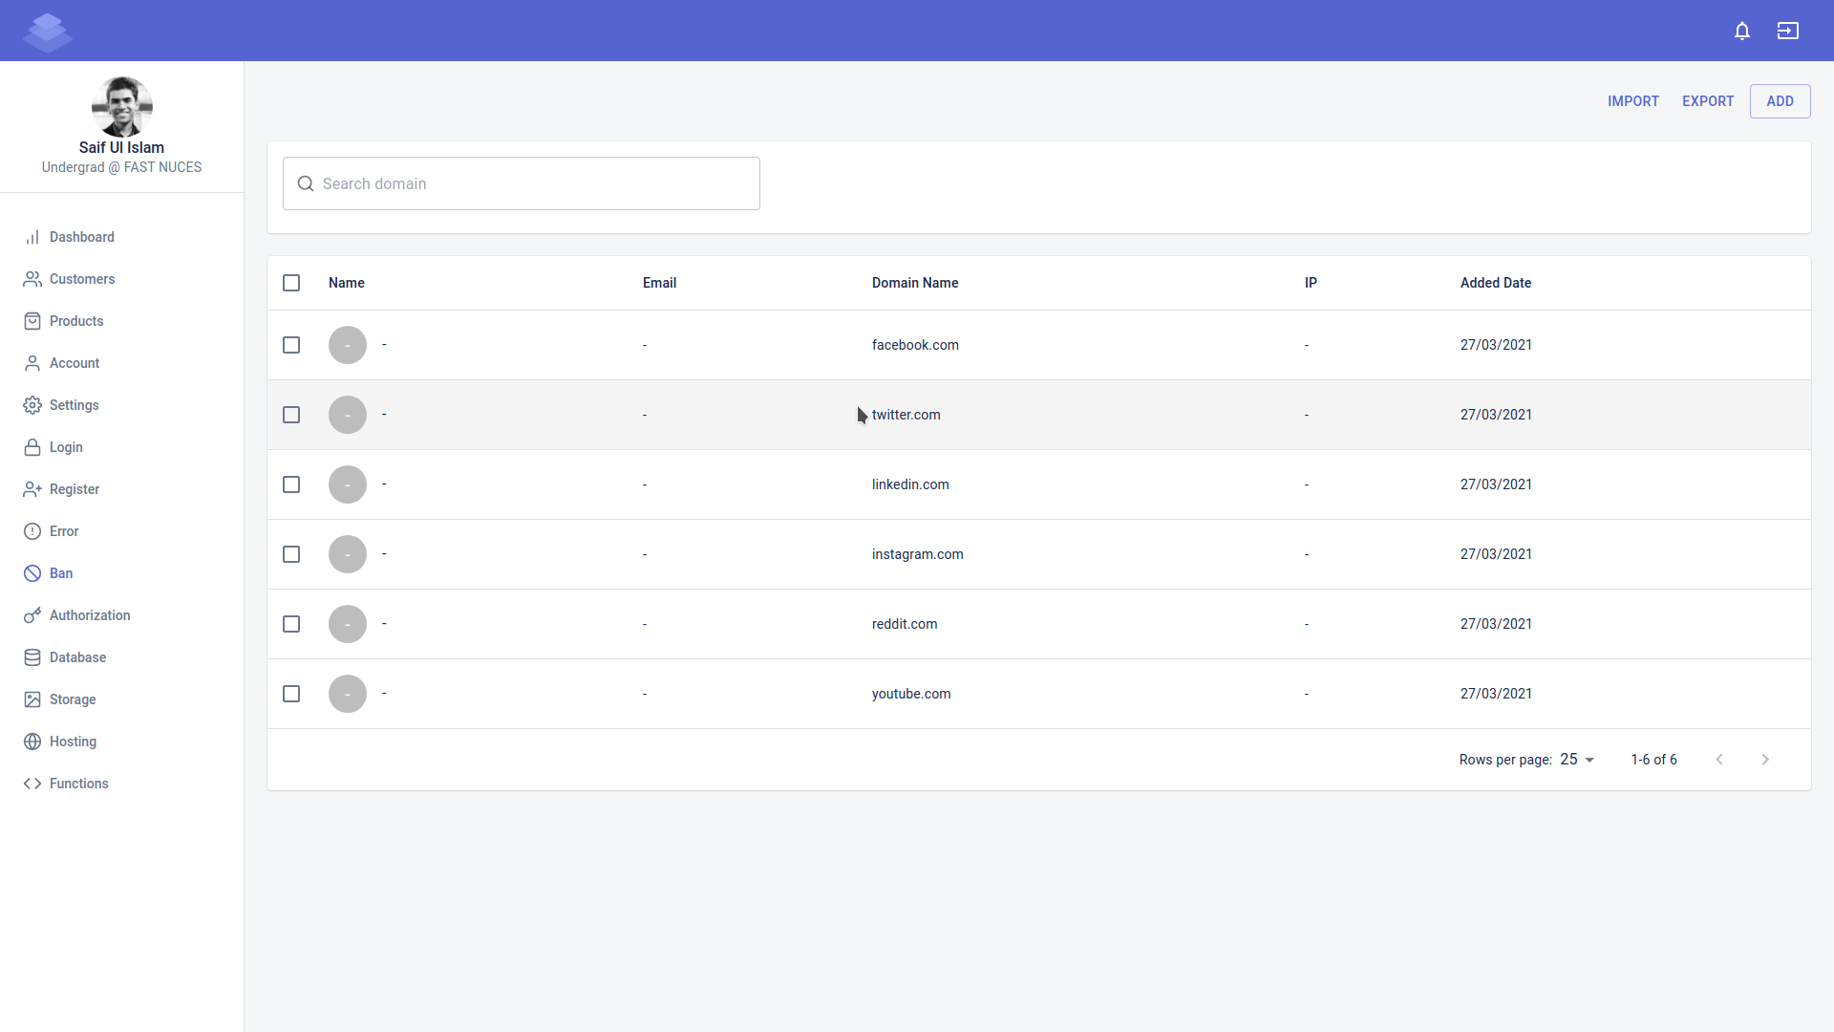Select the Hosting globe icon
1834x1032 pixels.
coord(32,742)
